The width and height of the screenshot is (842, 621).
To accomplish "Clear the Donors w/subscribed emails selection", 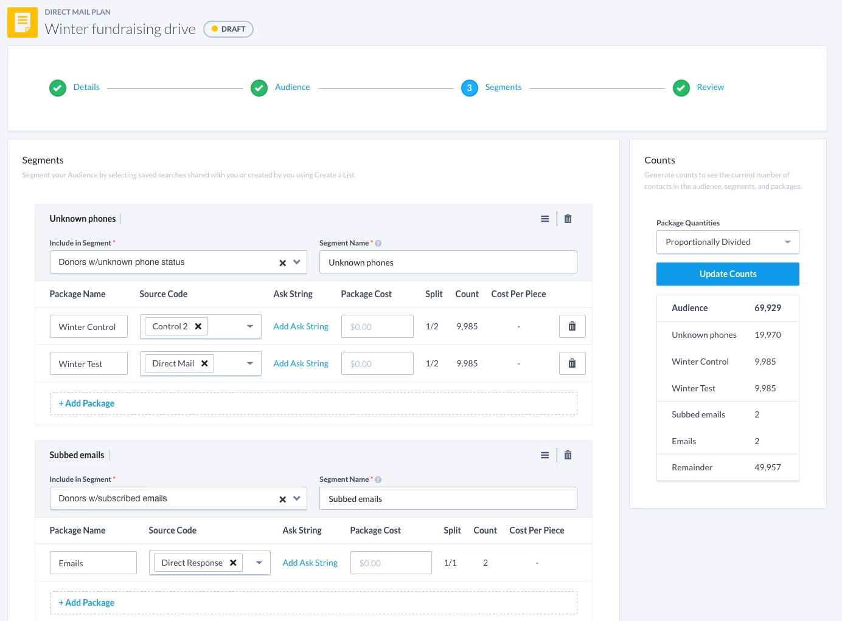I will click(x=282, y=499).
